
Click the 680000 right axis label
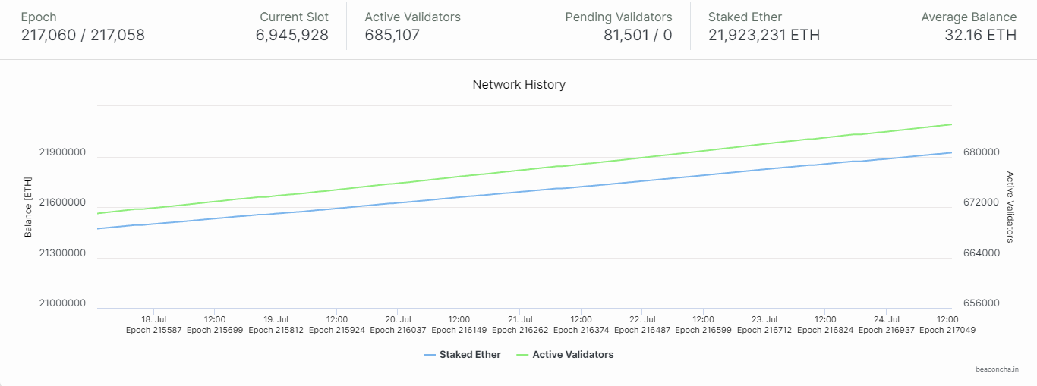point(979,153)
